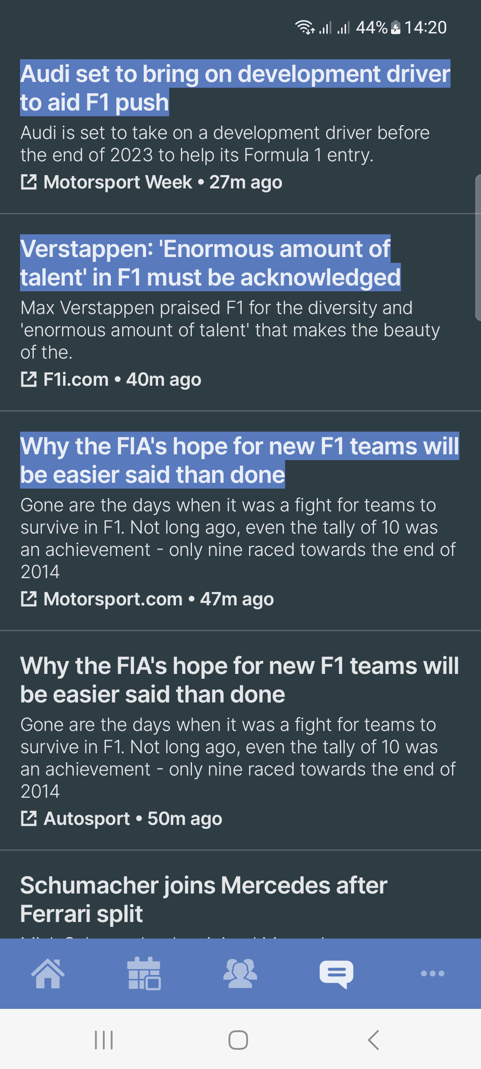
Task: Open FIA new teams article from Autosport
Action: tap(240, 680)
